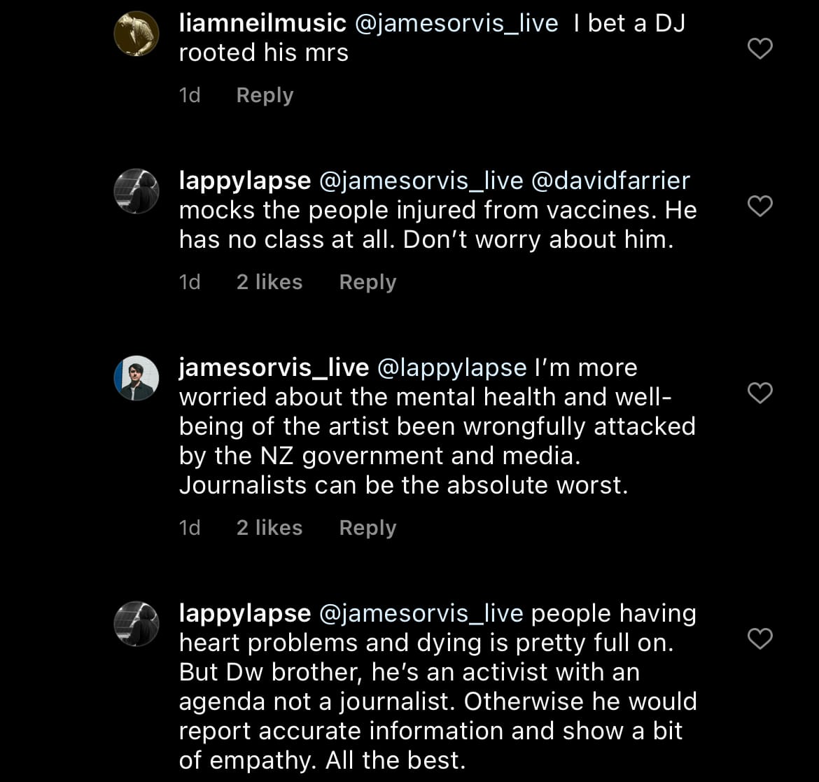The width and height of the screenshot is (819, 782).
Task: Reply to liamneilmusic's comment
Action: click(264, 95)
